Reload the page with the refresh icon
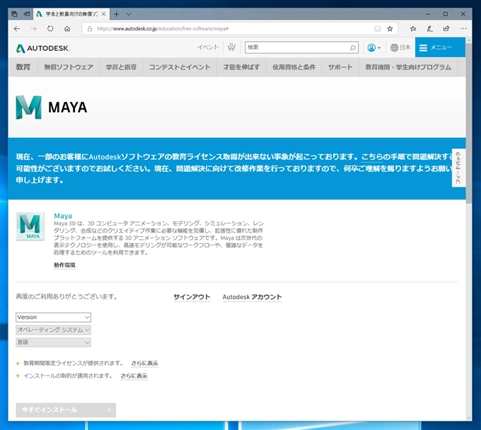The height and width of the screenshot is (430, 481). coord(50,29)
